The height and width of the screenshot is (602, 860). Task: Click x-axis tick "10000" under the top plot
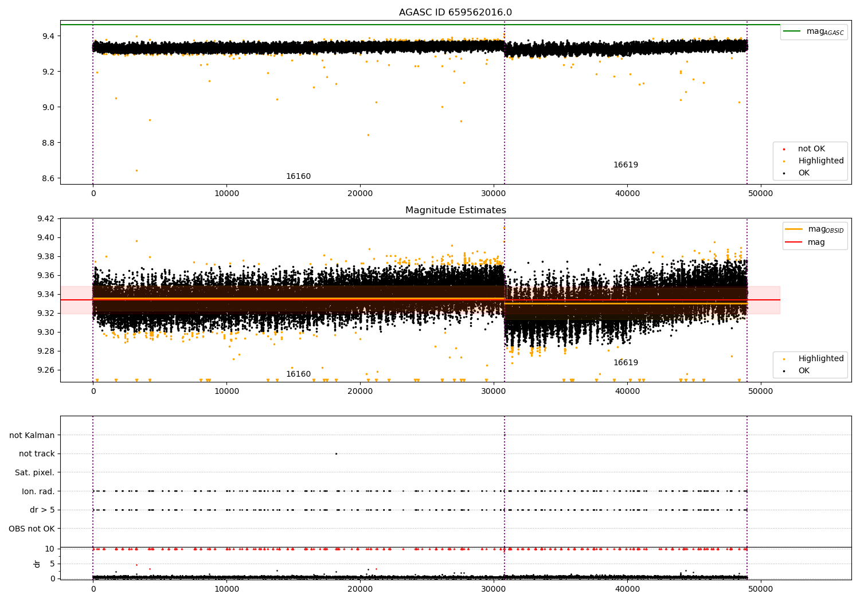pos(226,193)
